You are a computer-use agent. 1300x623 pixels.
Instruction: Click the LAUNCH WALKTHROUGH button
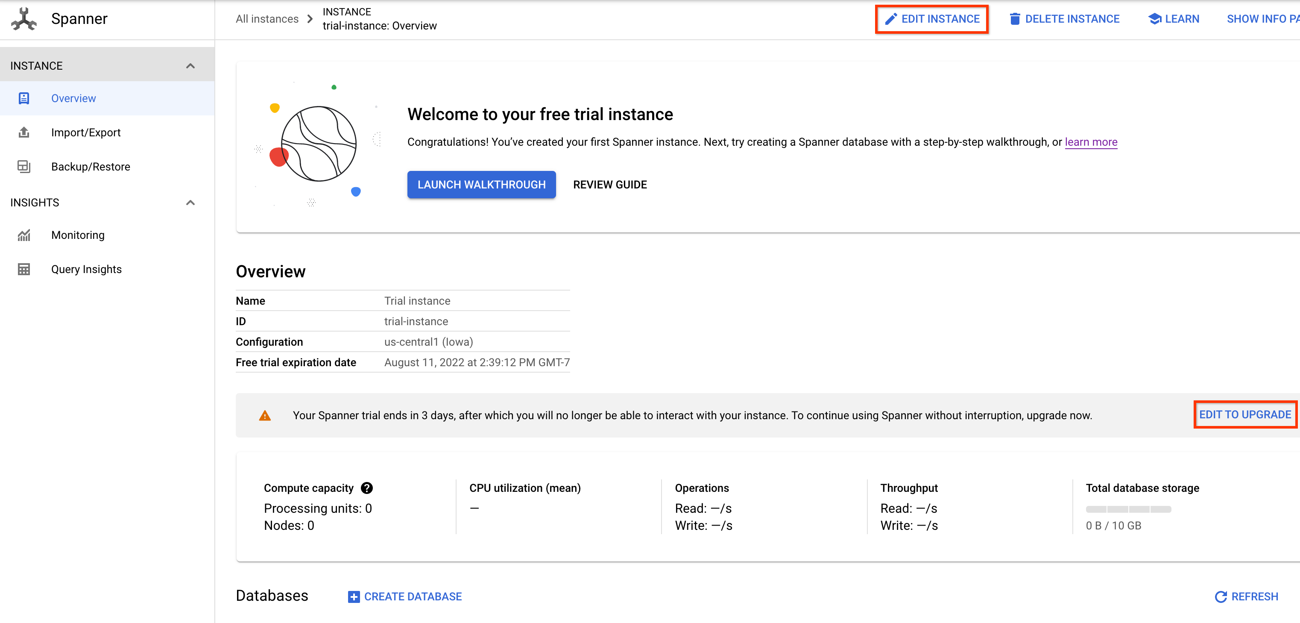click(x=481, y=184)
